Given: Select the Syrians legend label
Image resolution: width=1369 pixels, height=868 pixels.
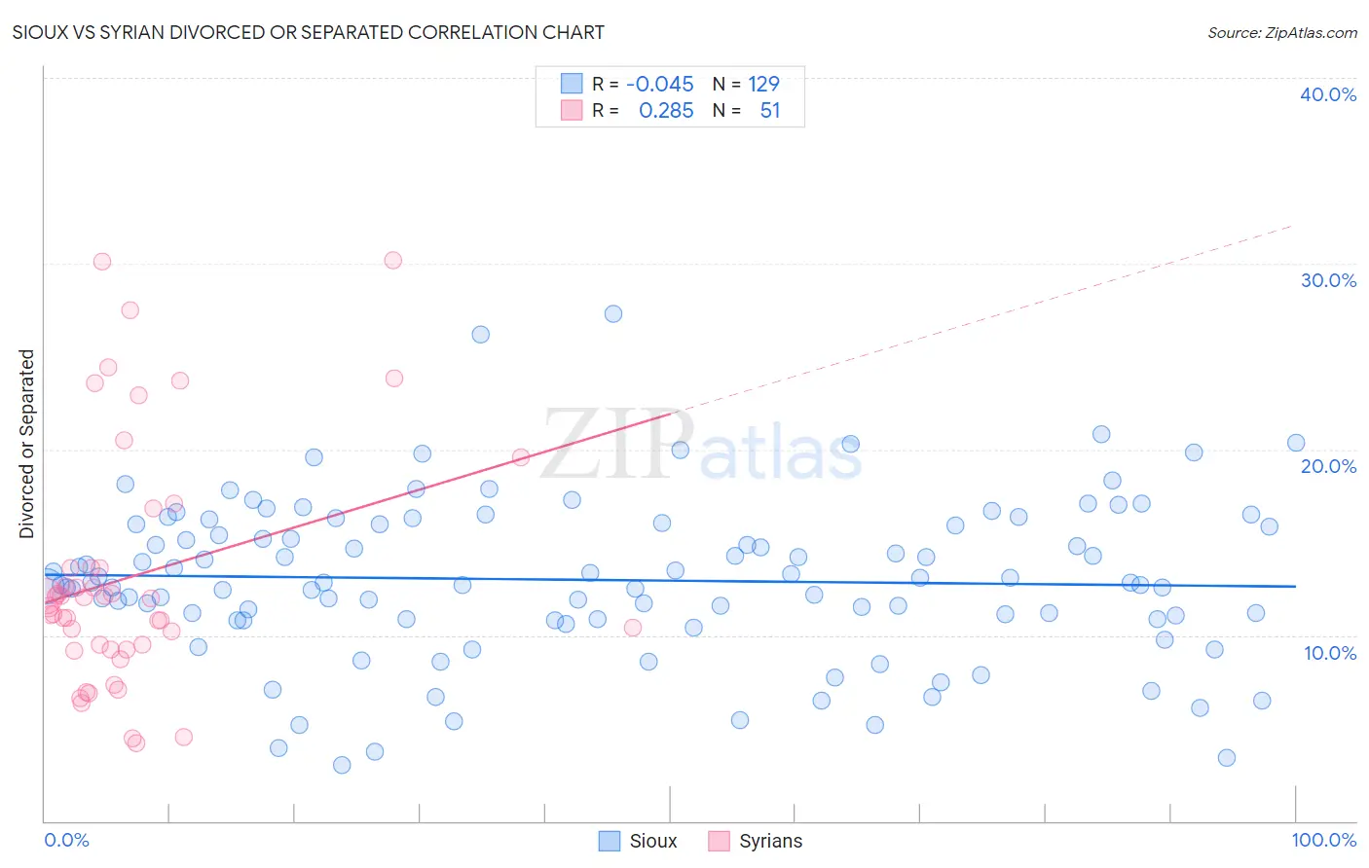Looking at the screenshot, I should (771, 841).
